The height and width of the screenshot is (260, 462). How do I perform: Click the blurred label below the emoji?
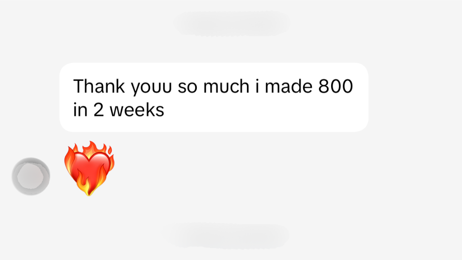[225, 235]
